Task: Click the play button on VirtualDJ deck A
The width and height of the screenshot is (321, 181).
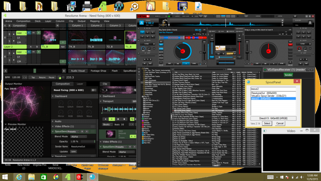Action: tap(186, 64)
